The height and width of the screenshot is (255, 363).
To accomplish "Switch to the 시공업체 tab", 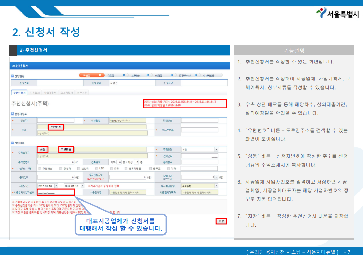I will 35,92.
